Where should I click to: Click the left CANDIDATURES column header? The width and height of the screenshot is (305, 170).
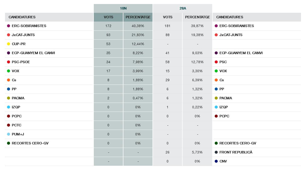pos(22,17)
